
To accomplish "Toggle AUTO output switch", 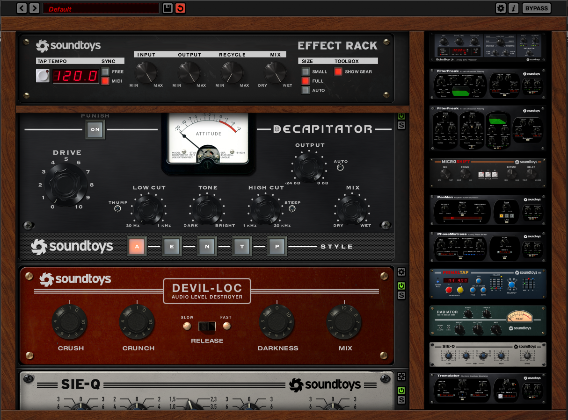I will click(x=340, y=167).
